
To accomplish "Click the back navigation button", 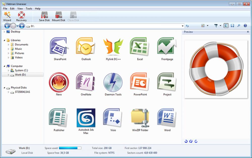I will click(7, 25).
